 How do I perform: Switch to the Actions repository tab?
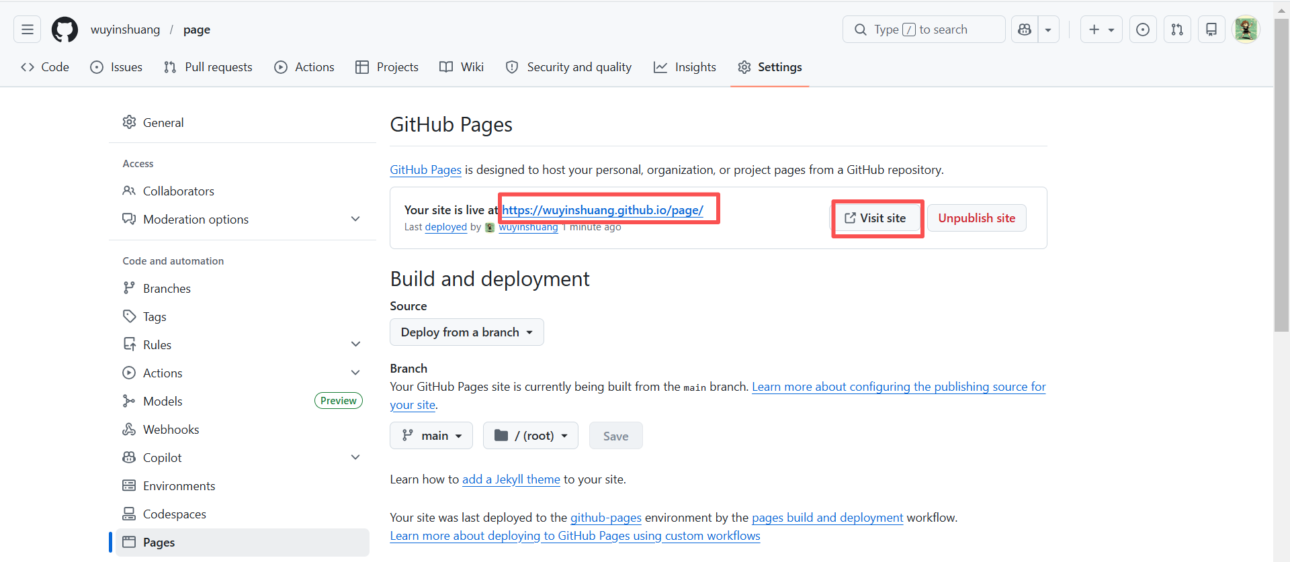(304, 67)
